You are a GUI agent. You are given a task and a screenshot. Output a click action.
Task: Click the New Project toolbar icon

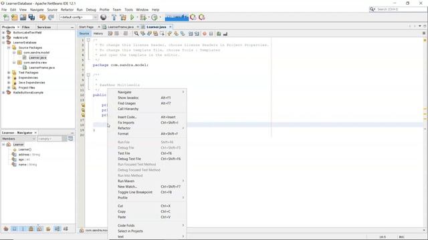point(15,17)
